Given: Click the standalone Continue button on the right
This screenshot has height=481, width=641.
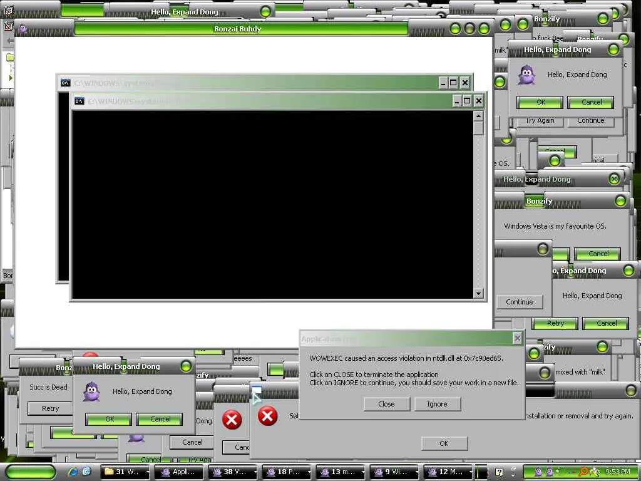Looking at the screenshot, I should (x=520, y=302).
